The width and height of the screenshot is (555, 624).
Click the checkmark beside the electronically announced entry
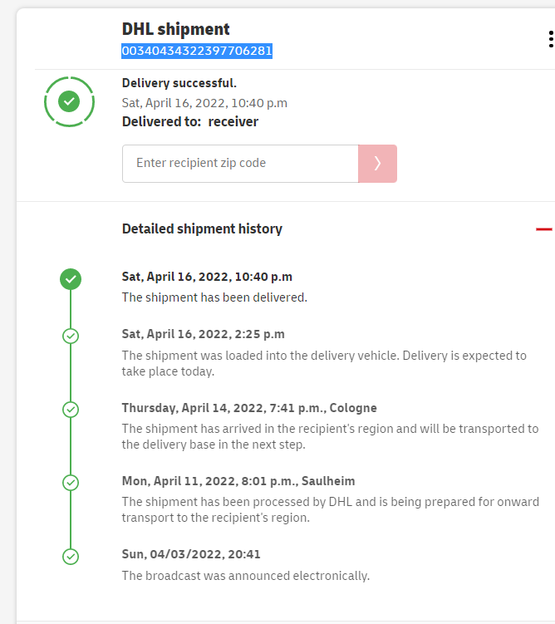[71, 556]
